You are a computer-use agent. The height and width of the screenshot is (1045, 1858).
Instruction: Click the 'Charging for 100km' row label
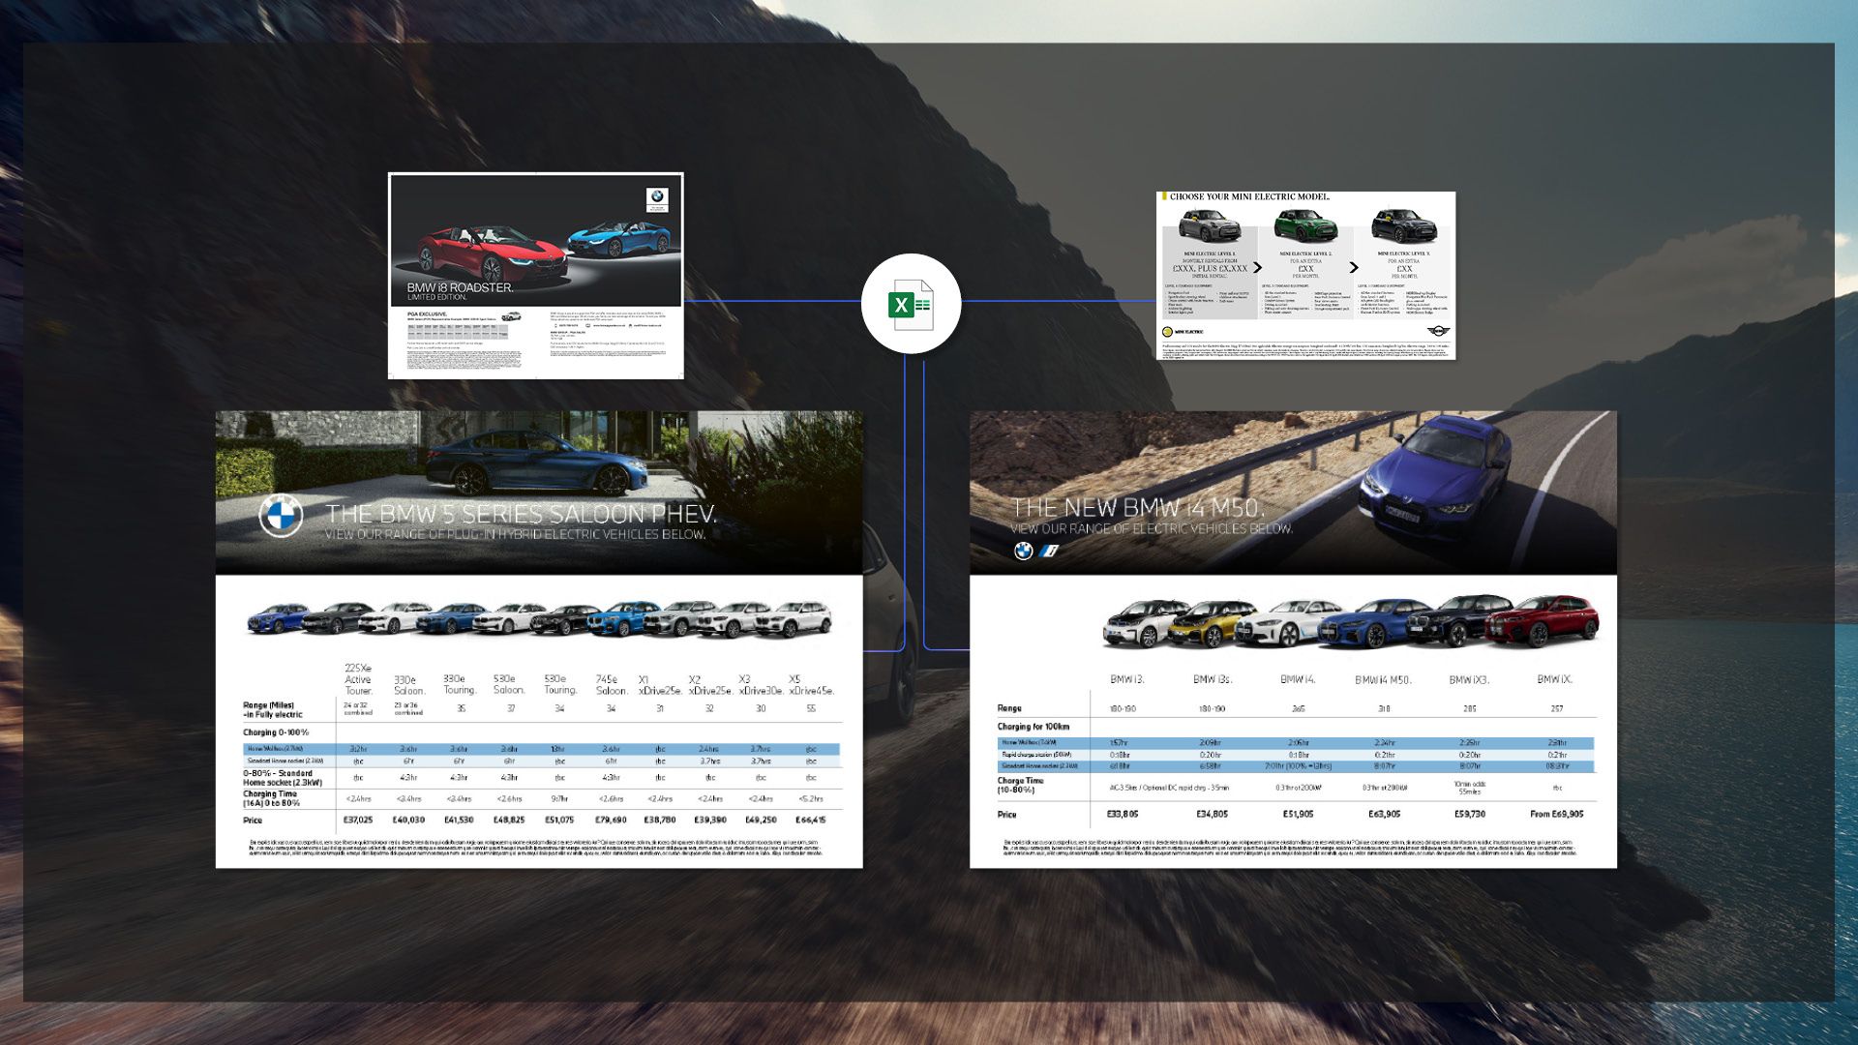pos(1034,726)
